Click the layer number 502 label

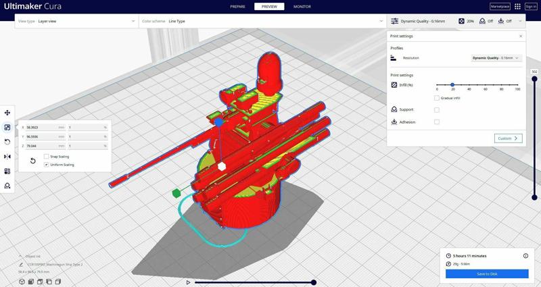534,72
